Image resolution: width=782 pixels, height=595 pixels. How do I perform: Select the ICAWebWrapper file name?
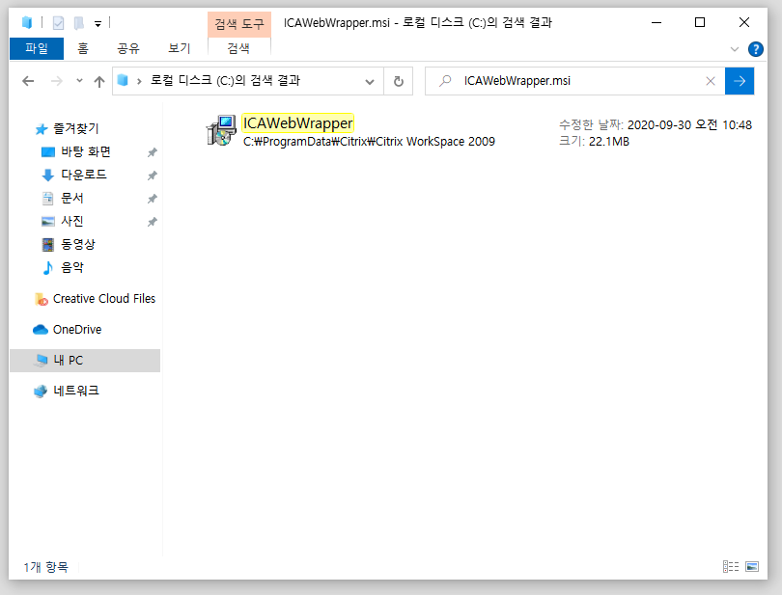pyautogui.click(x=297, y=123)
